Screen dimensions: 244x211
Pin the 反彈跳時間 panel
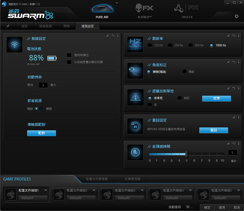click(x=228, y=144)
